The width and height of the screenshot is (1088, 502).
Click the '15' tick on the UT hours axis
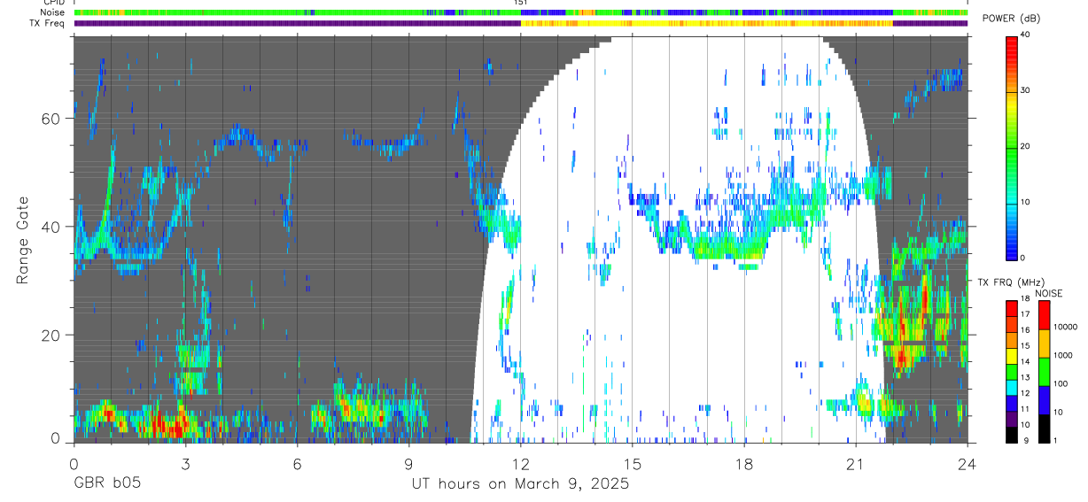coord(633,463)
